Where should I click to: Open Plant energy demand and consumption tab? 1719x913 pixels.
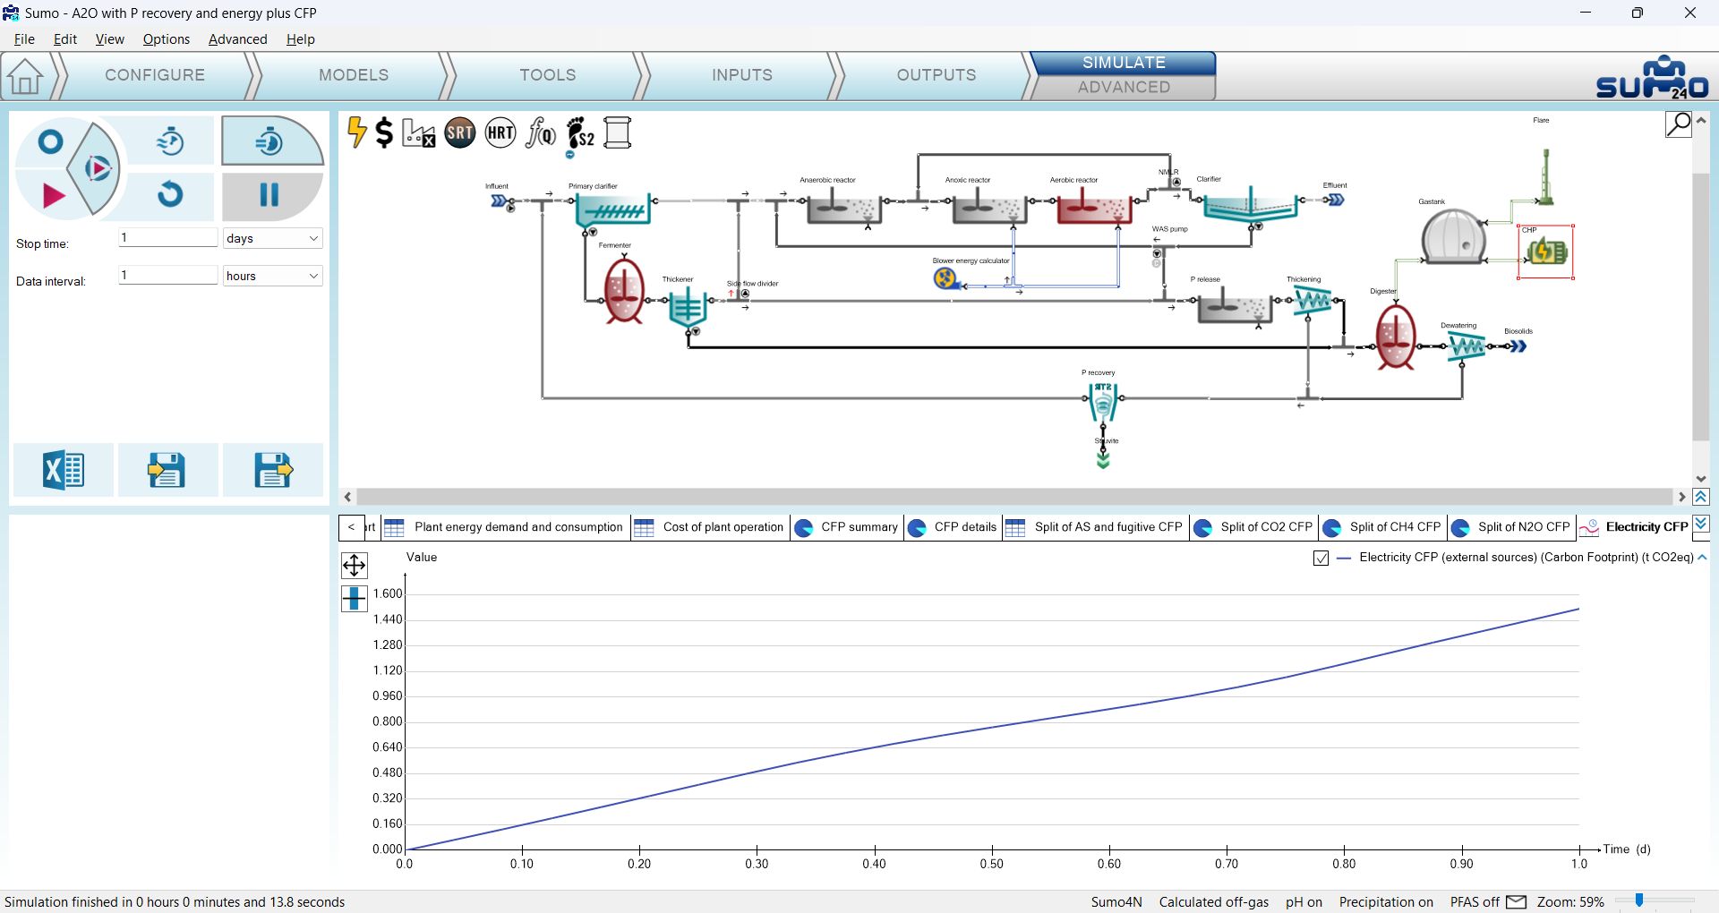(504, 527)
